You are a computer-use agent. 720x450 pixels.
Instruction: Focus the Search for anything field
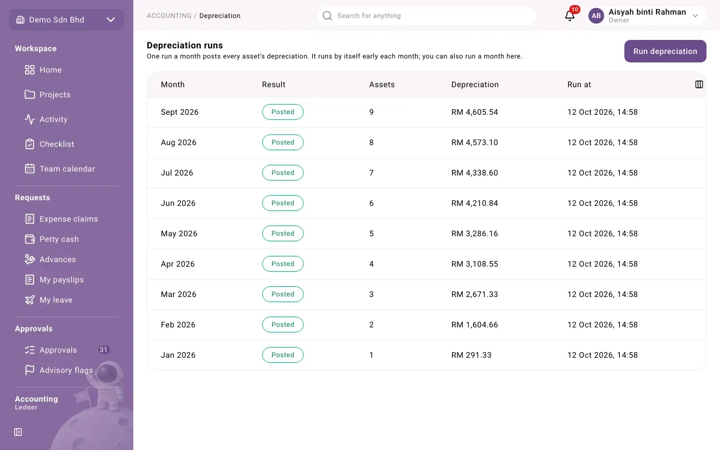click(x=426, y=16)
